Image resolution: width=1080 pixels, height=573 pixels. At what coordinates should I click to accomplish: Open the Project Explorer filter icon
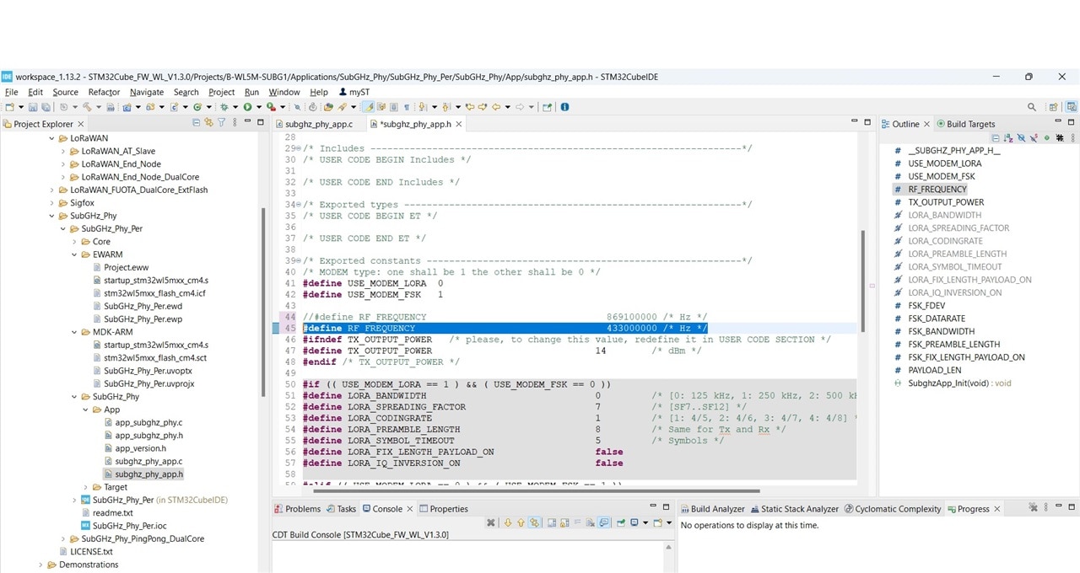[x=222, y=123]
